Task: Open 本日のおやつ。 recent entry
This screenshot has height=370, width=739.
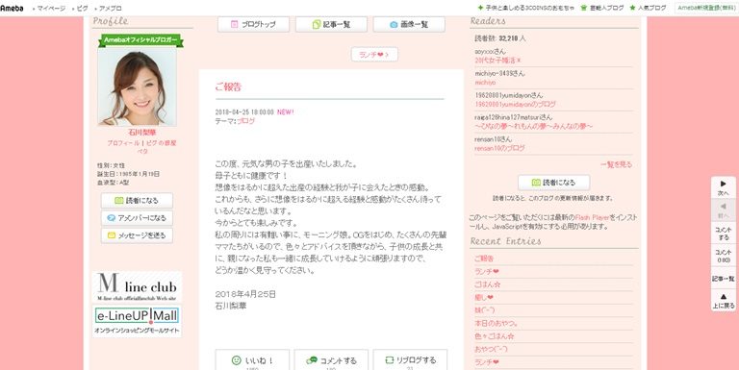Action: [497, 324]
